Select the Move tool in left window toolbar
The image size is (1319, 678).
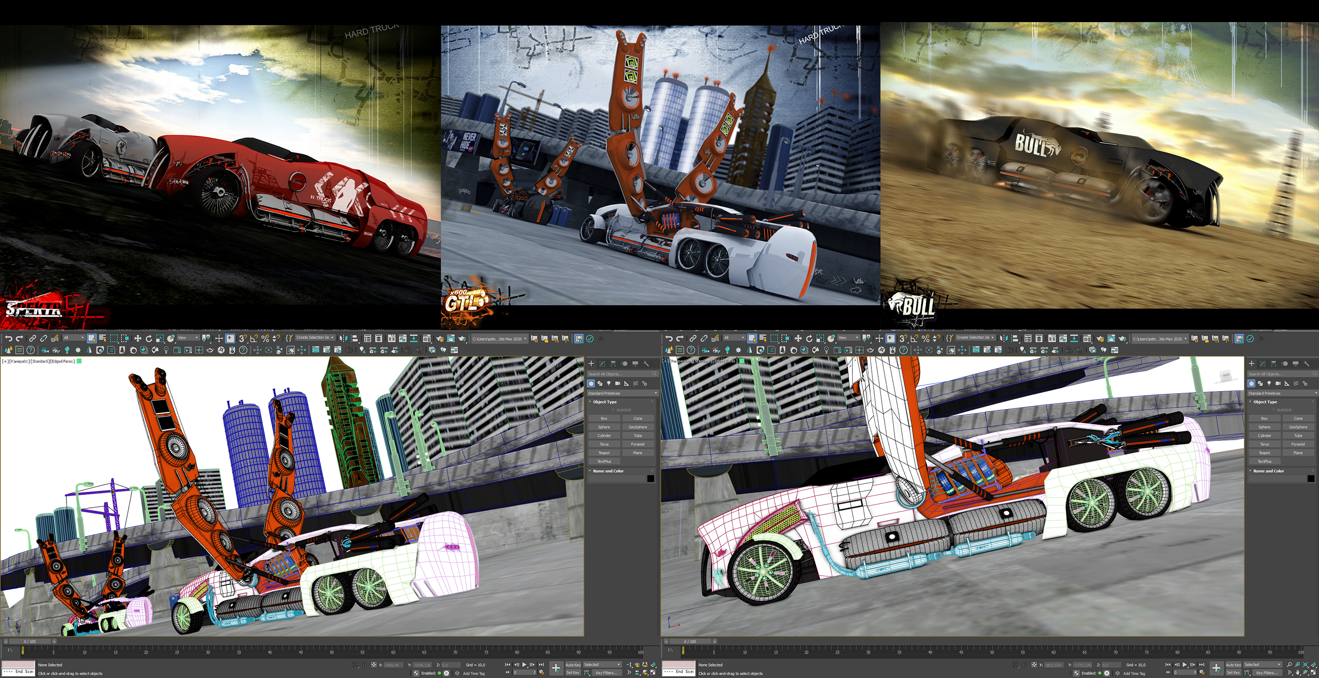137,338
